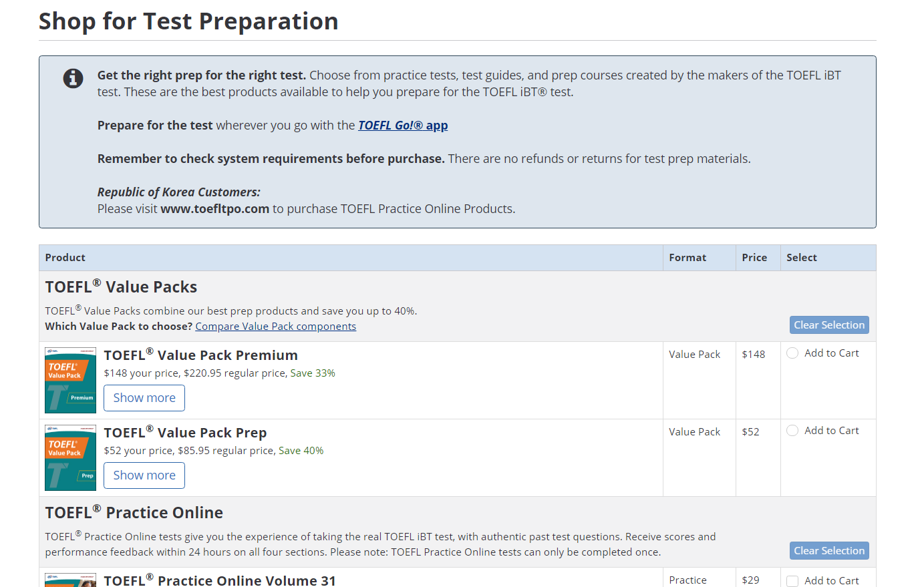Click the 'TOEFL Practice Online' section heading
Screen dimensions: 920x587
click(x=134, y=512)
